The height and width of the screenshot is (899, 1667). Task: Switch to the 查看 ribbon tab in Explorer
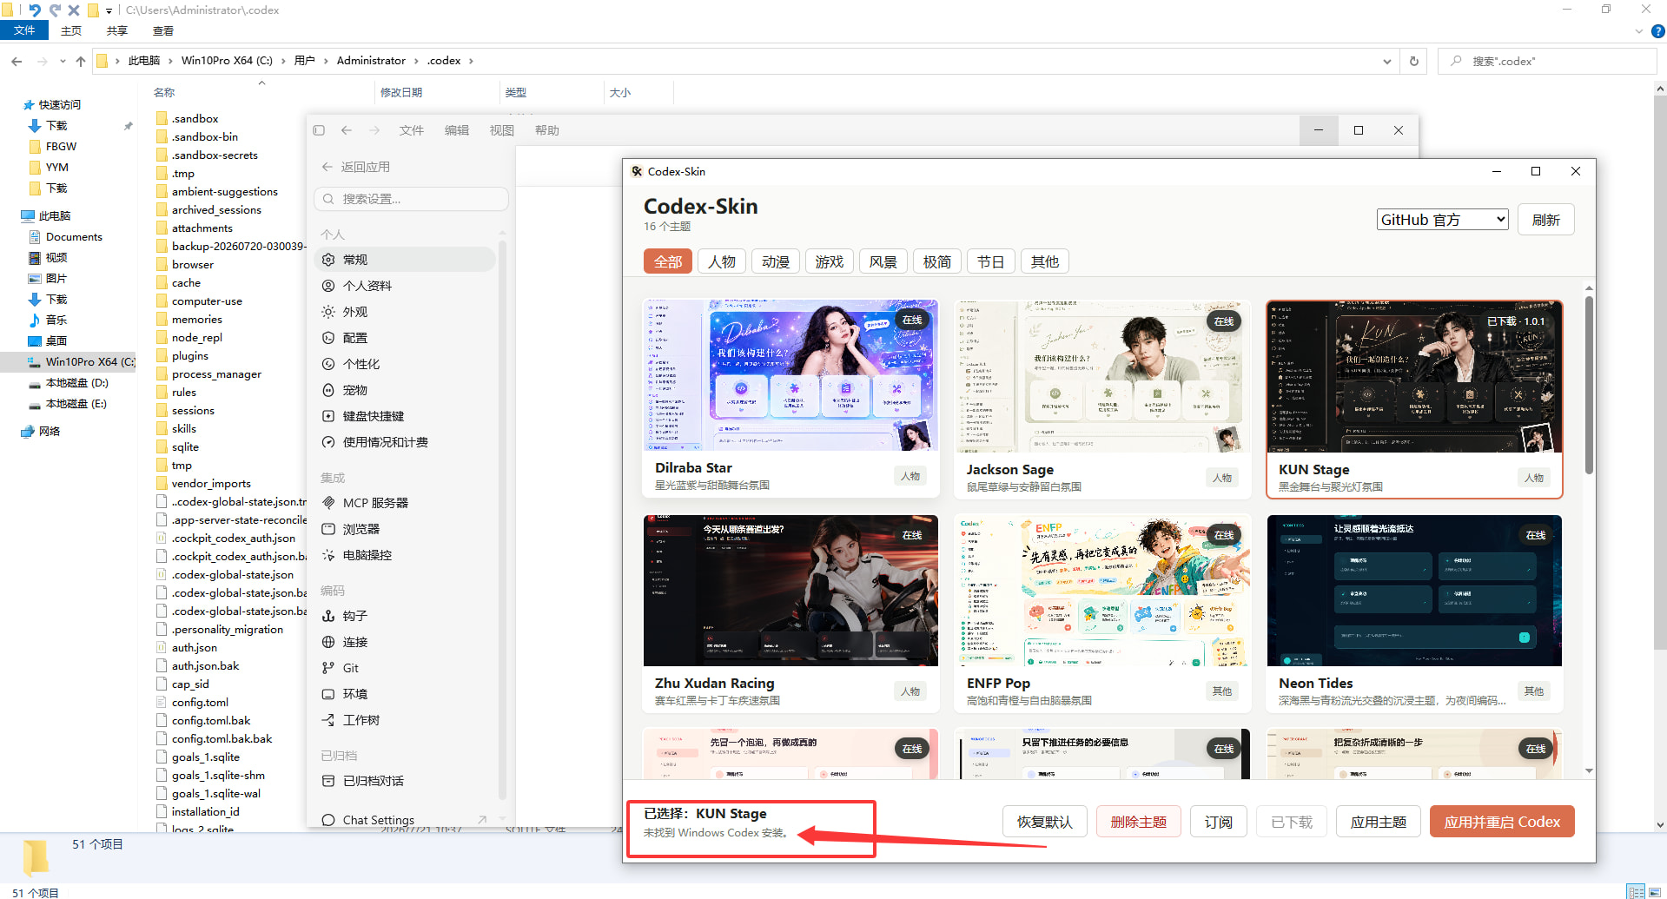point(163,31)
